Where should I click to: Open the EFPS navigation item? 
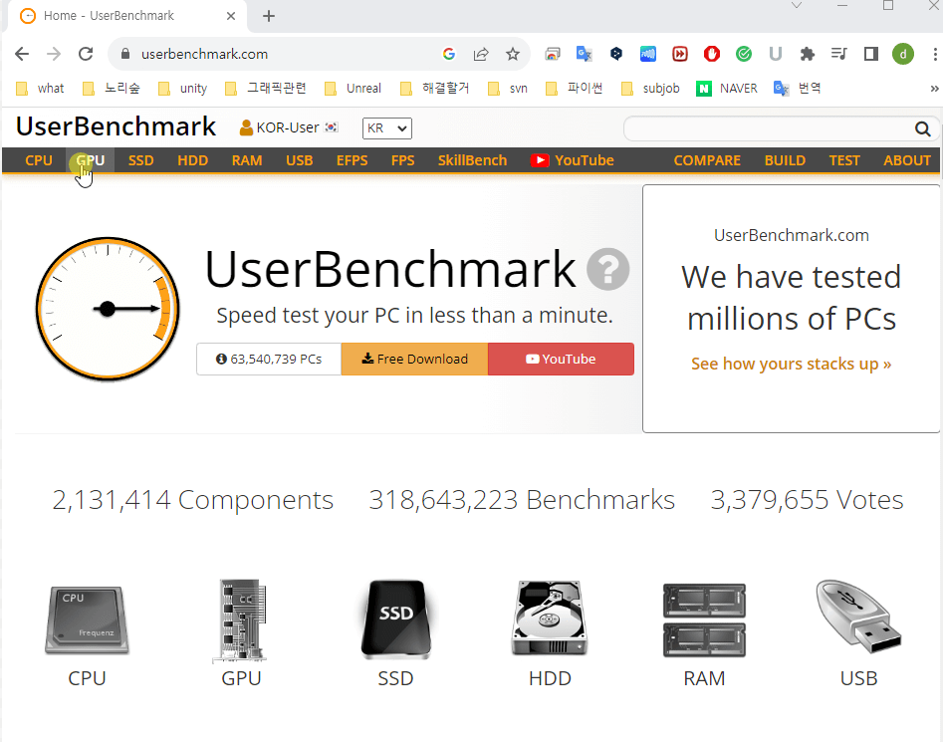click(352, 160)
